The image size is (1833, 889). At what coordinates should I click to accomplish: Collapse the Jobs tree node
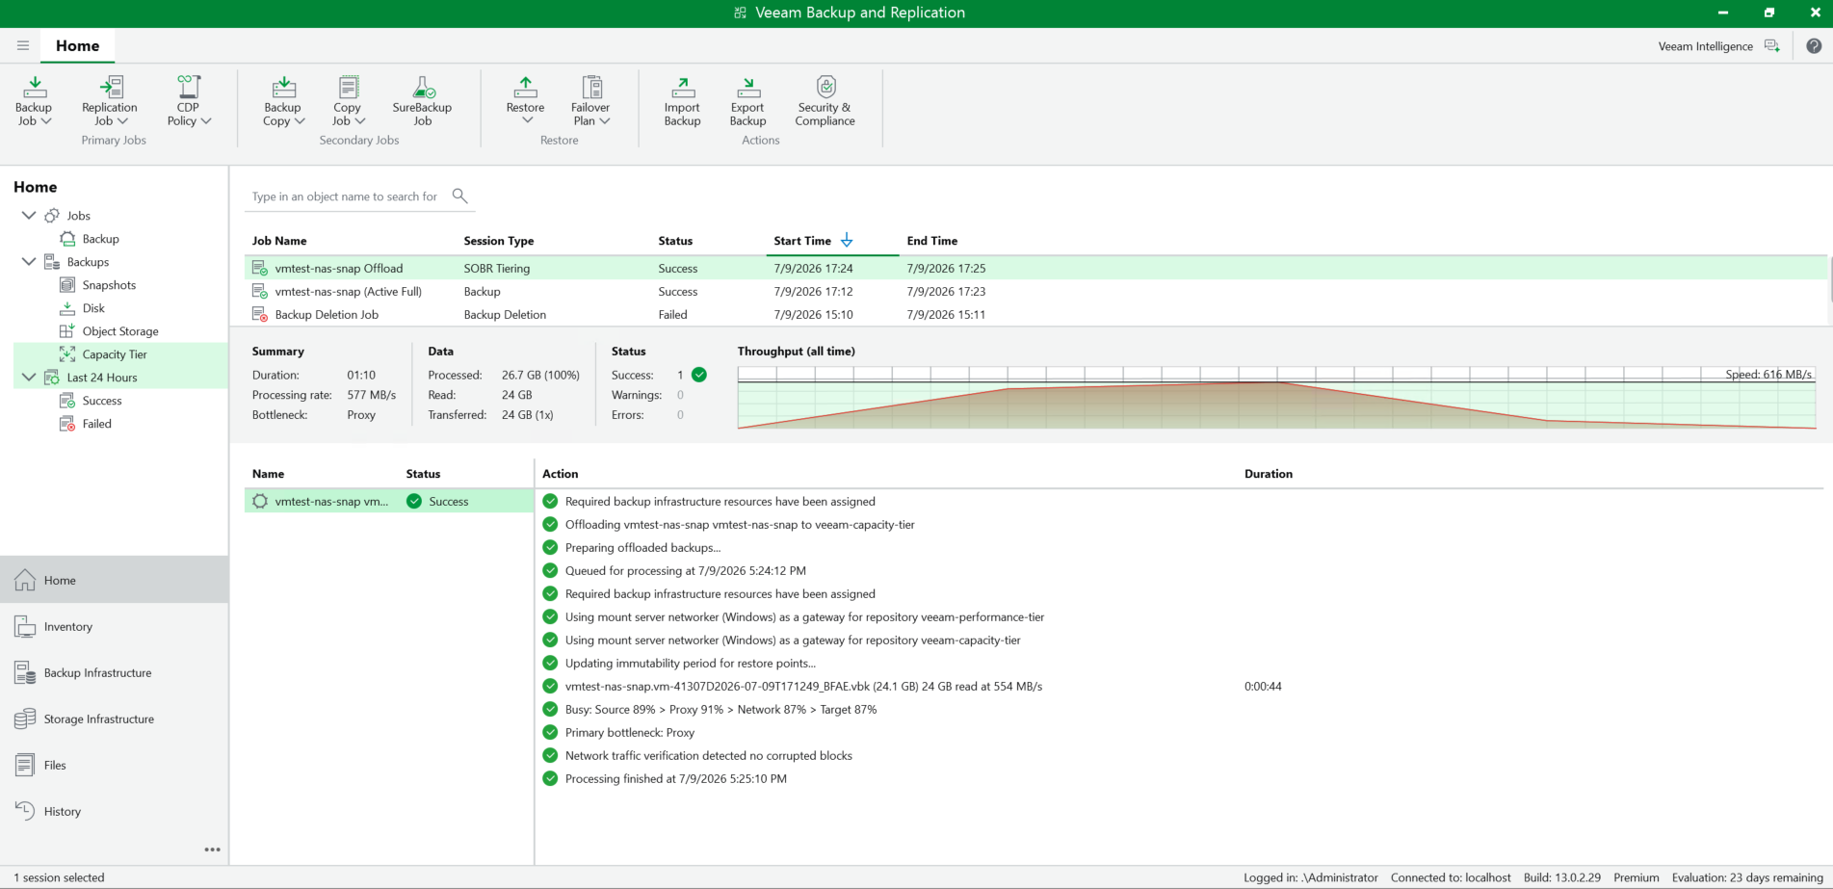point(29,216)
